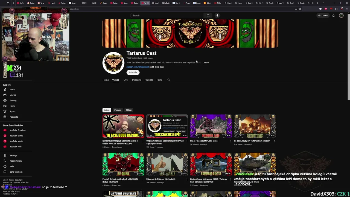The height and width of the screenshot is (197, 350).
Task: Open the Movies item in Explore sidebar
Action: pos(13,95)
